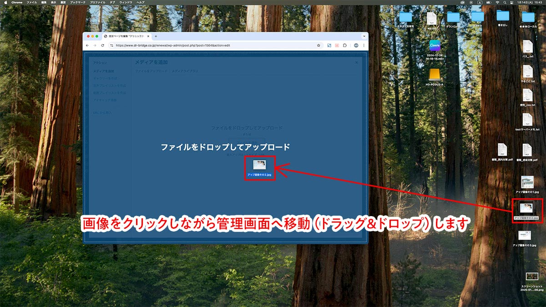Select the スクリーンショット png file on desktop
The image size is (546, 307).
[532, 281]
